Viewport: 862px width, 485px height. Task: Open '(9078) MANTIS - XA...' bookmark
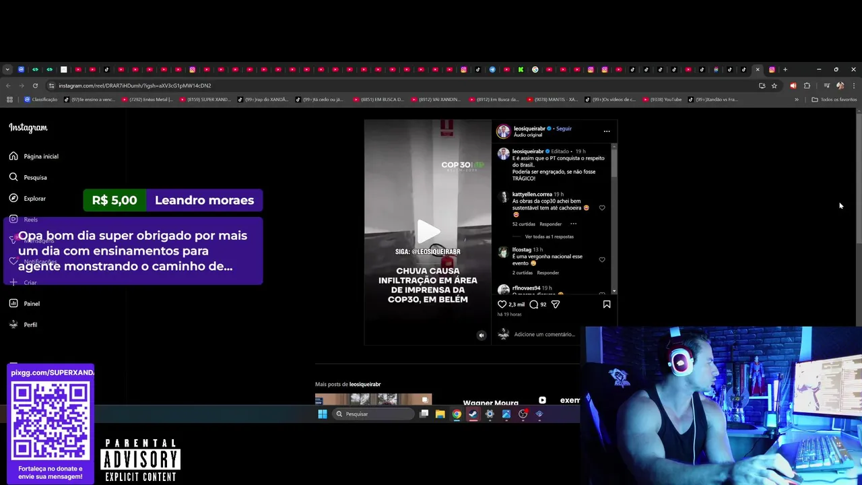[x=552, y=100]
